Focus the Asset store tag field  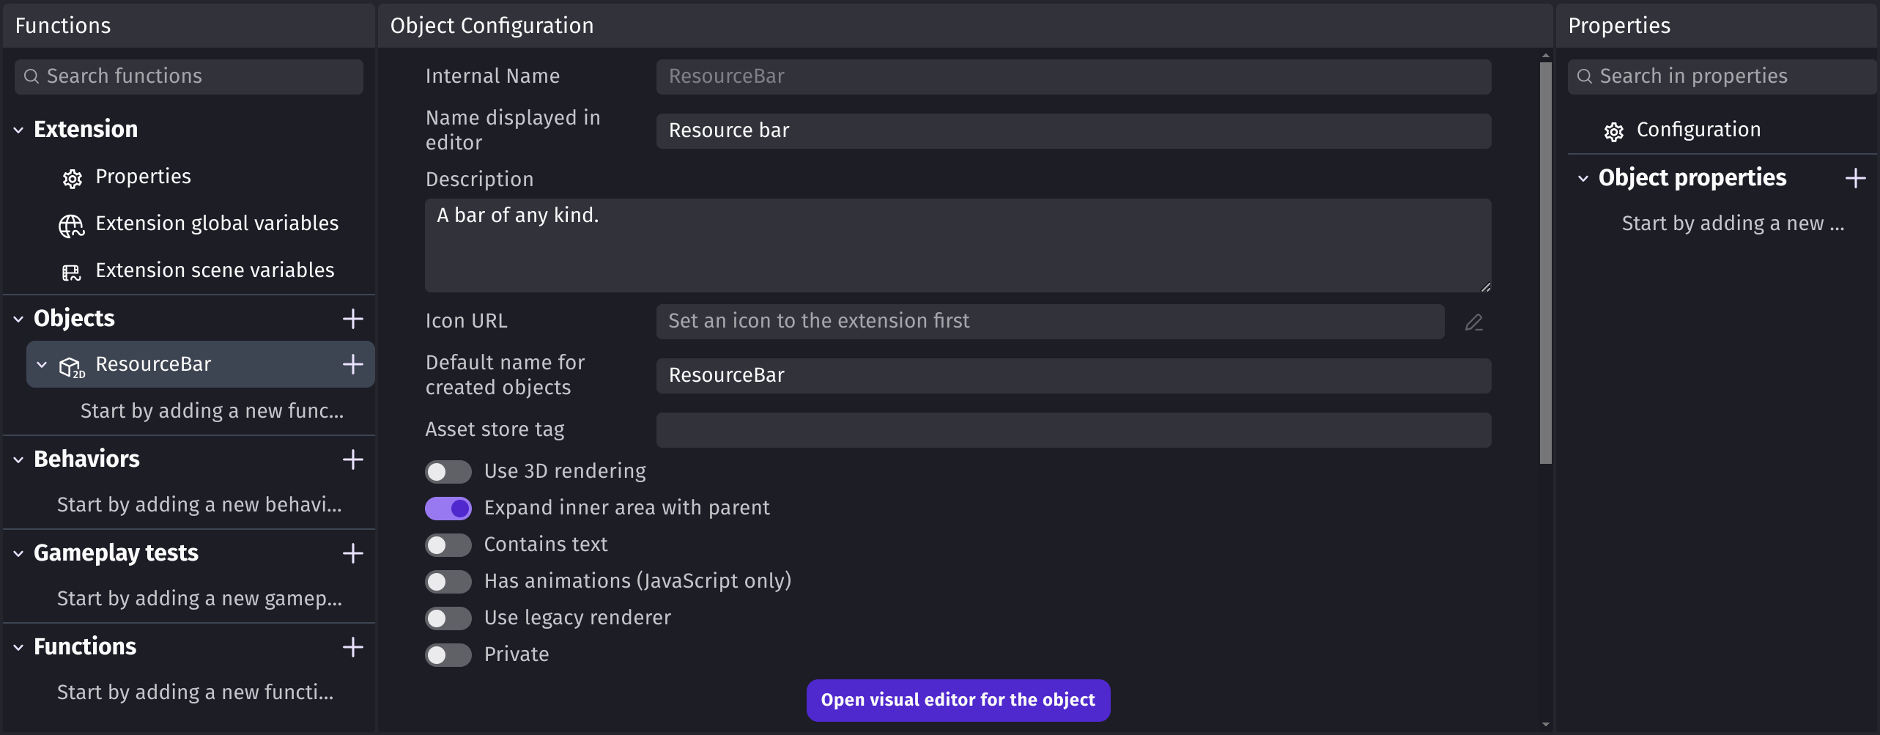tap(1074, 430)
